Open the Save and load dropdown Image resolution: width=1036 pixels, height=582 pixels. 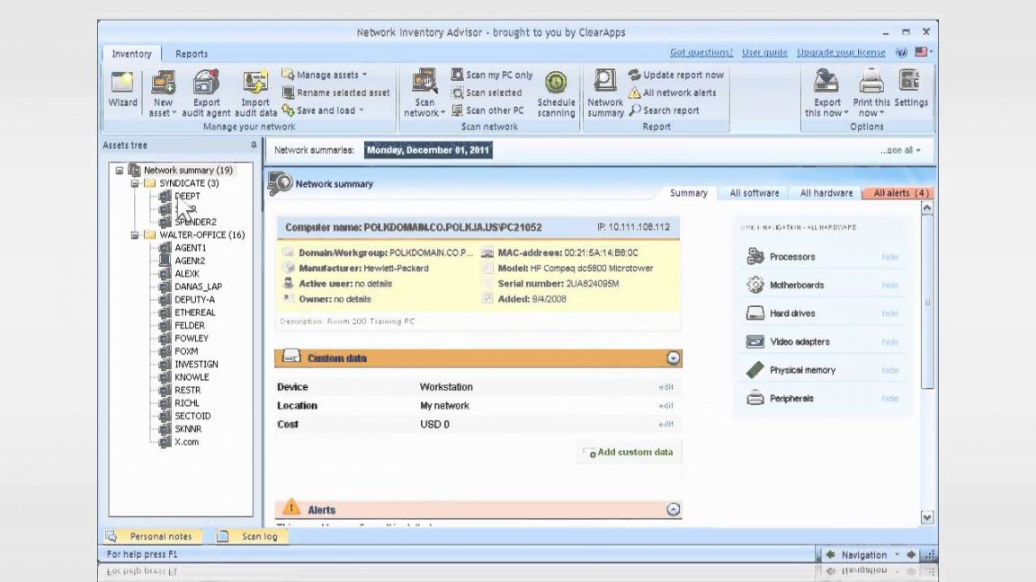323,110
